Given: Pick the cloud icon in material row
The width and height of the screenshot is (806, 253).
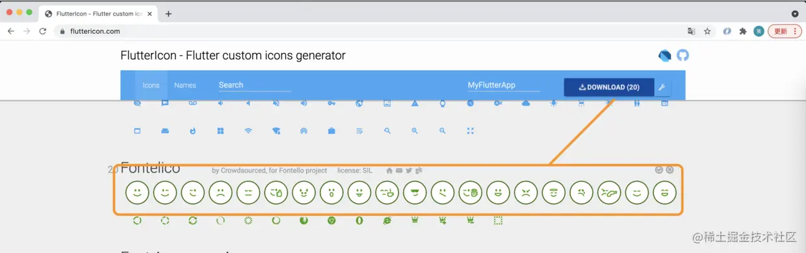Looking at the screenshot, I should [x=526, y=102].
